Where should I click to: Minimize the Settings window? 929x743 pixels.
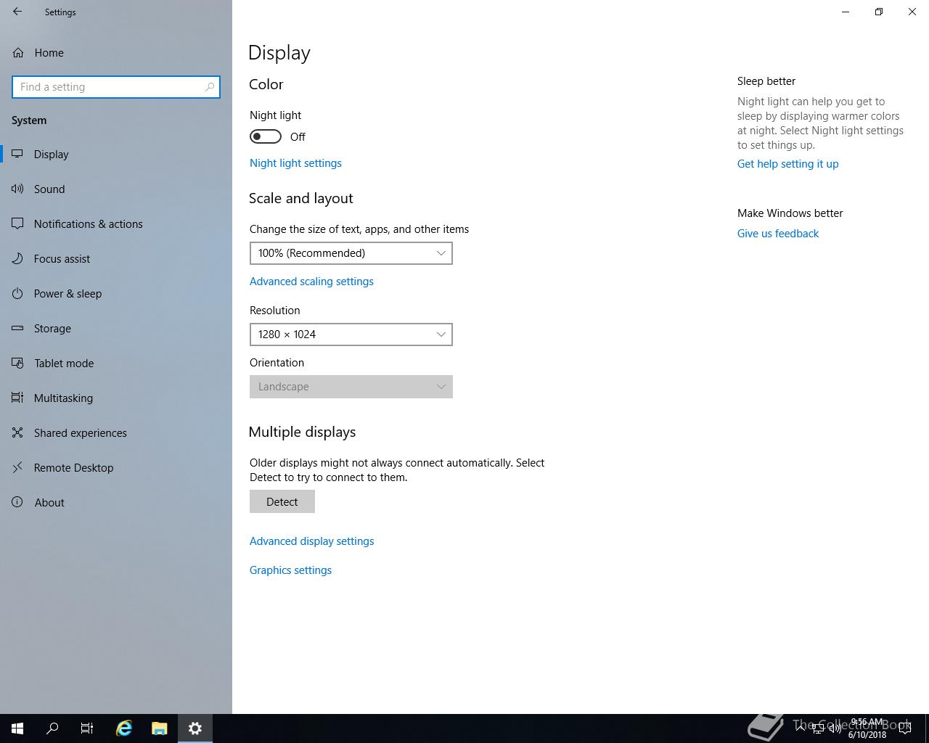[846, 12]
